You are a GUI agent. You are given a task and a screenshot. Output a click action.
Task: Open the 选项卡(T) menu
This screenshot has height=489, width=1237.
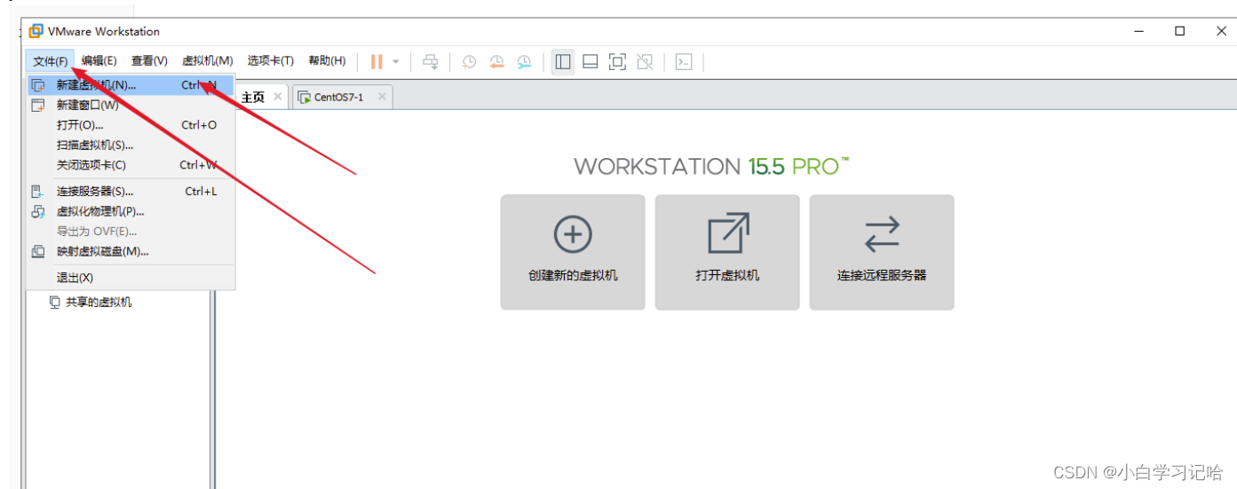click(271, 60)
